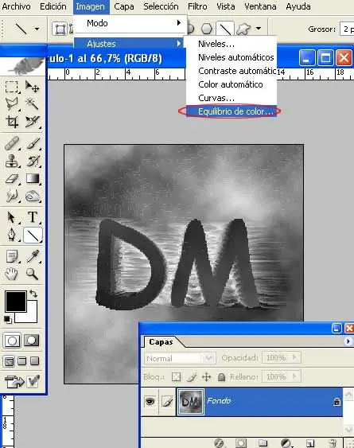
Task: Select the Fondo layer thumbnail
Action: (x=191, y=401)
